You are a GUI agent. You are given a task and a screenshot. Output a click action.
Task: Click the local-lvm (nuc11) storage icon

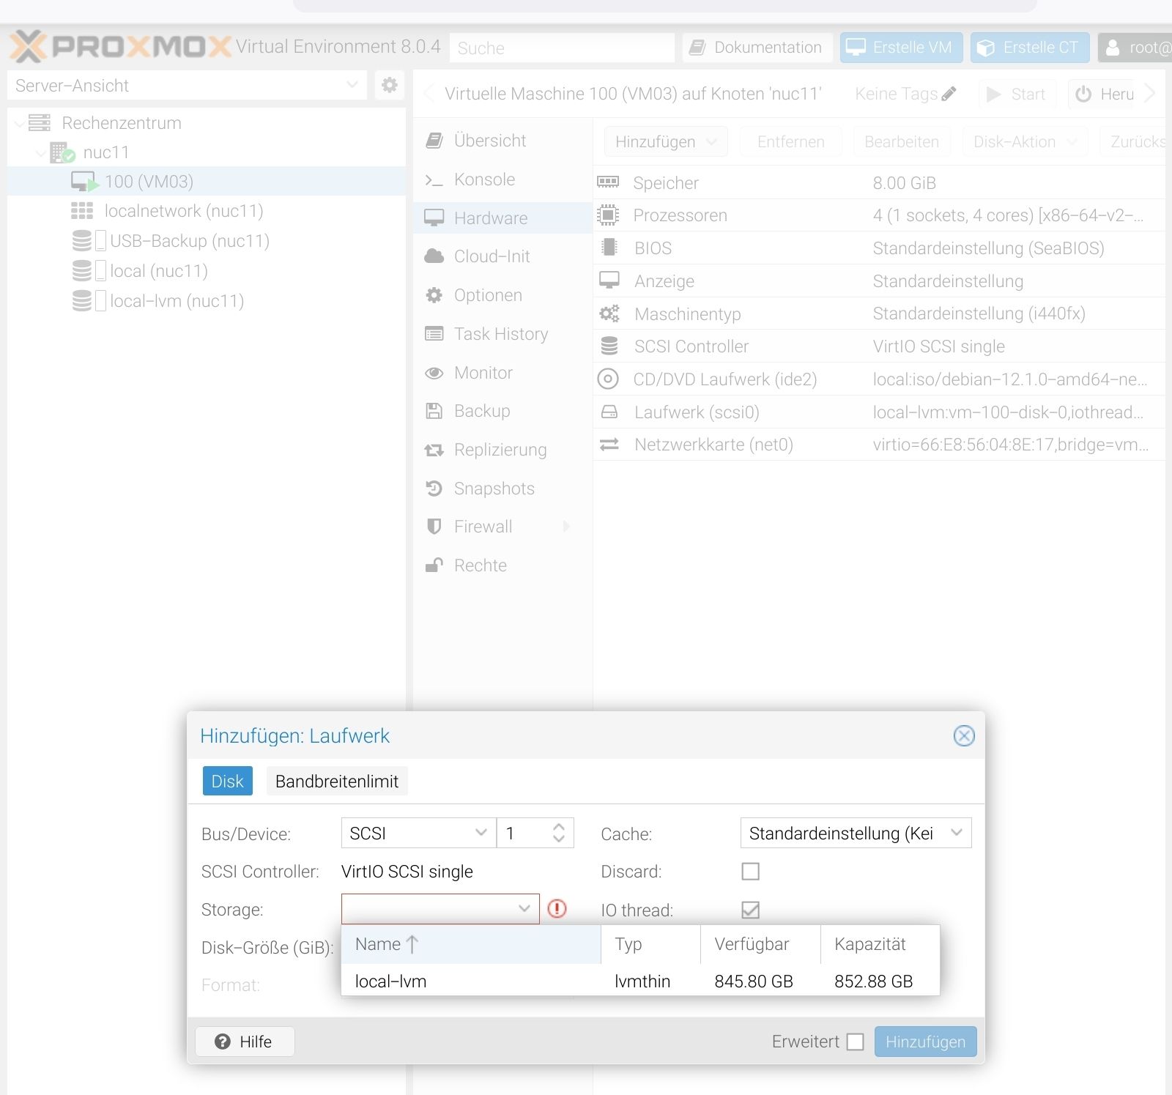[x=82, y=301]
